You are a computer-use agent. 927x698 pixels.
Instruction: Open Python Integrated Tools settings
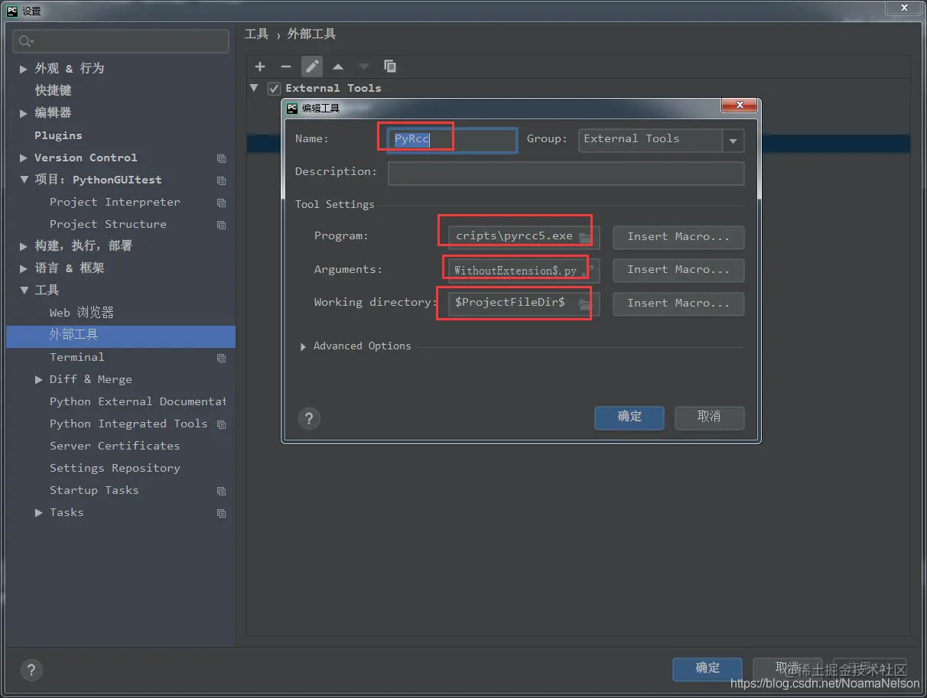(x=128, y=424)
